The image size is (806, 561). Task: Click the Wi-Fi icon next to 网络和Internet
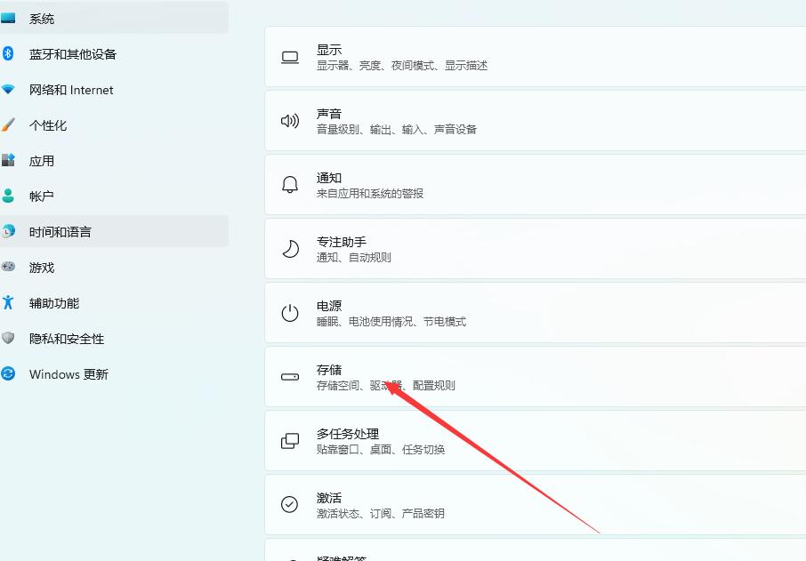11,90
